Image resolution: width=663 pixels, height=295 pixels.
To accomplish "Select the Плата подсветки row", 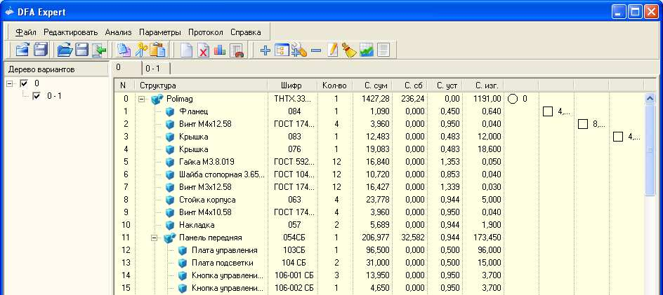I will (x=379, y=263).
